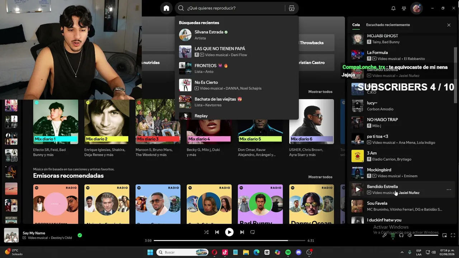
Task: Skip to the previous track
Action: (217, 232)
